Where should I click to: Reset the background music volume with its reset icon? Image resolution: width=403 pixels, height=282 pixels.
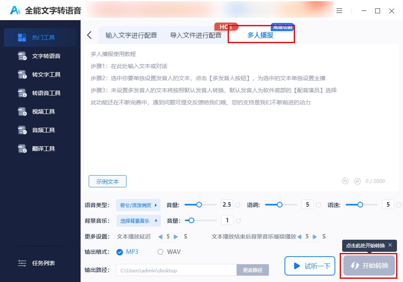click(x=238, y=221)
